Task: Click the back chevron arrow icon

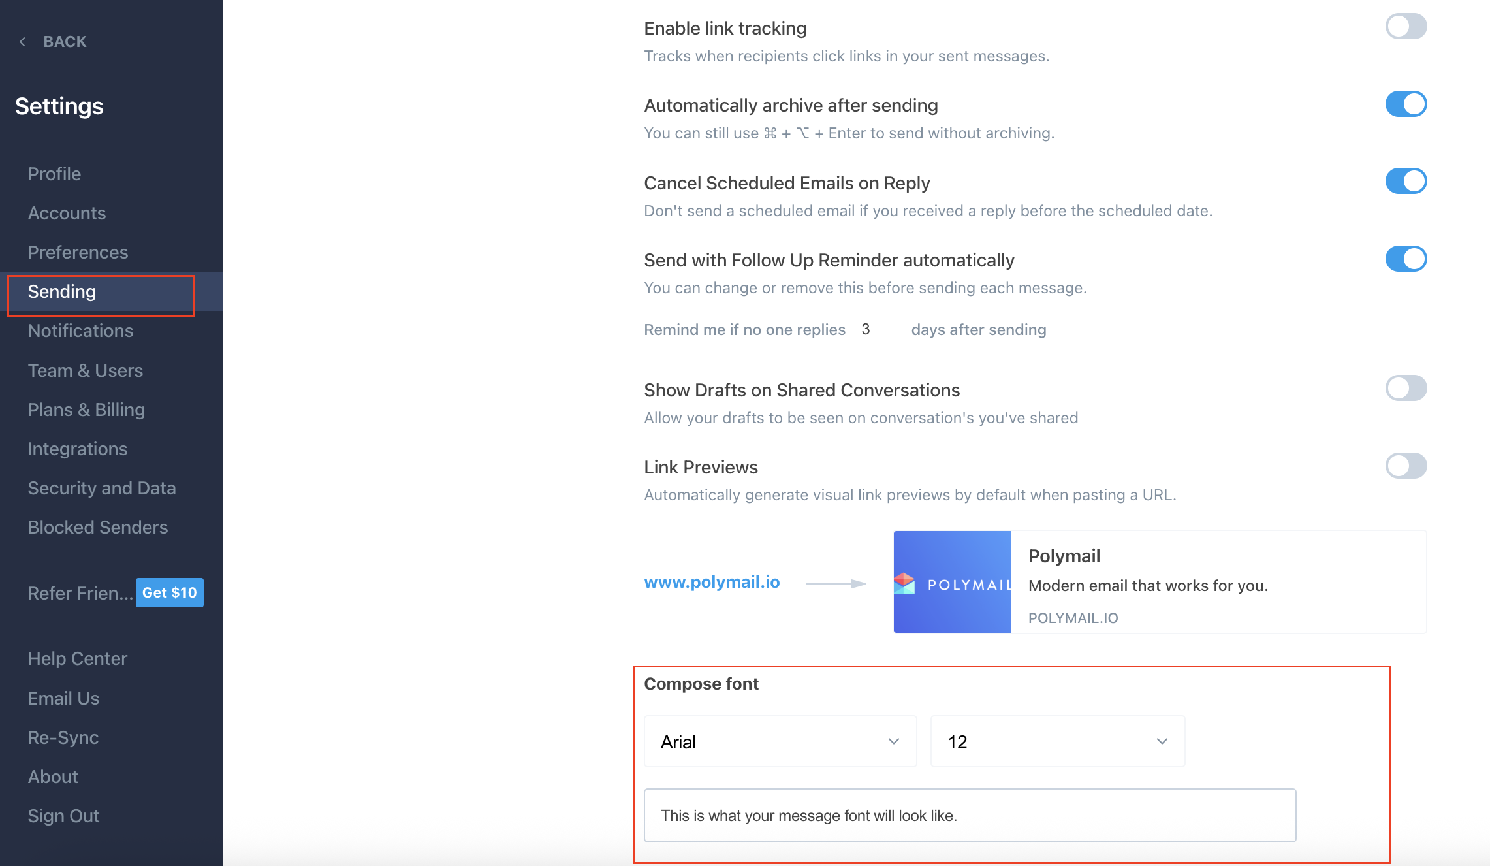Action: (x=23, y=42)
